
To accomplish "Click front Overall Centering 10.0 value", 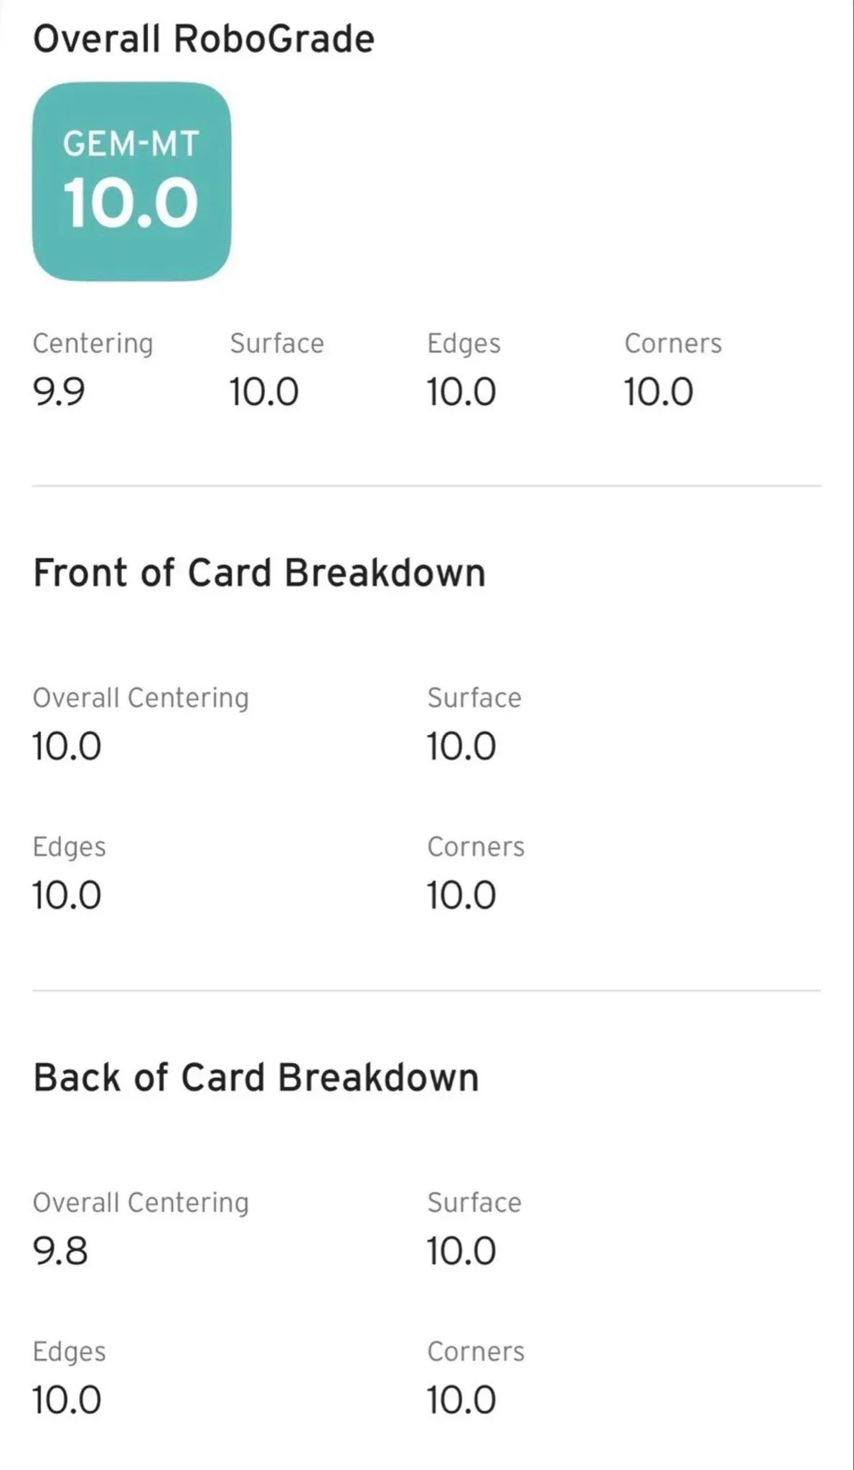I will (x=67, y=746).
